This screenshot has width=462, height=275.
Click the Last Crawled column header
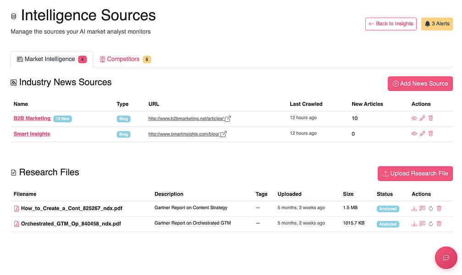[306, 104]
